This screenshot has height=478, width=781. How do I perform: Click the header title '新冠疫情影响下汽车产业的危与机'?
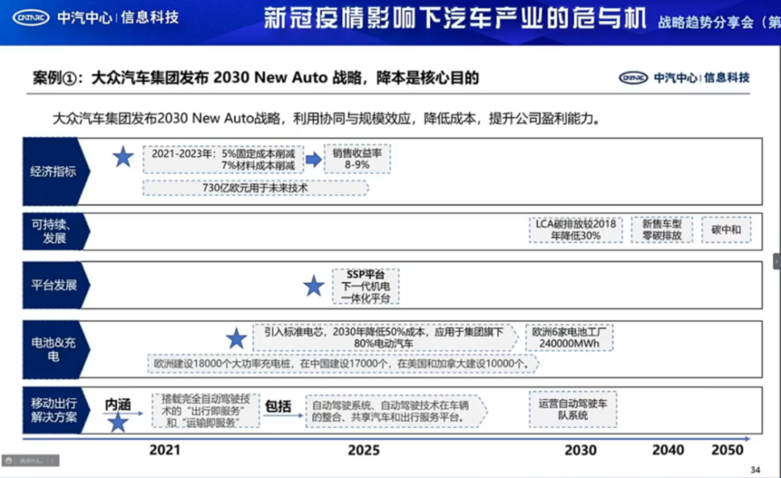[x=455, y=19]
